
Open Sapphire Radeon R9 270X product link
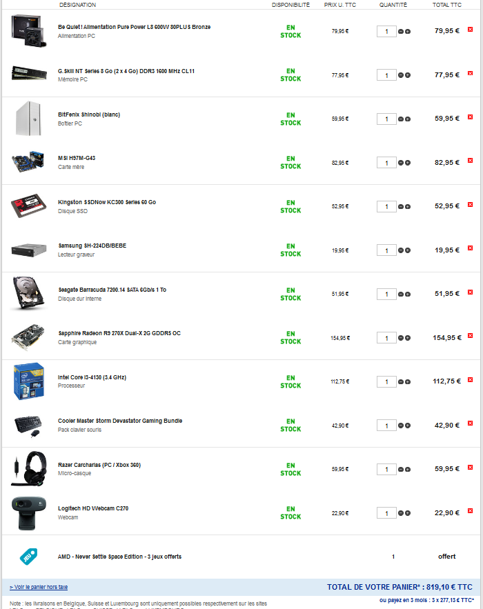[119, 333]
